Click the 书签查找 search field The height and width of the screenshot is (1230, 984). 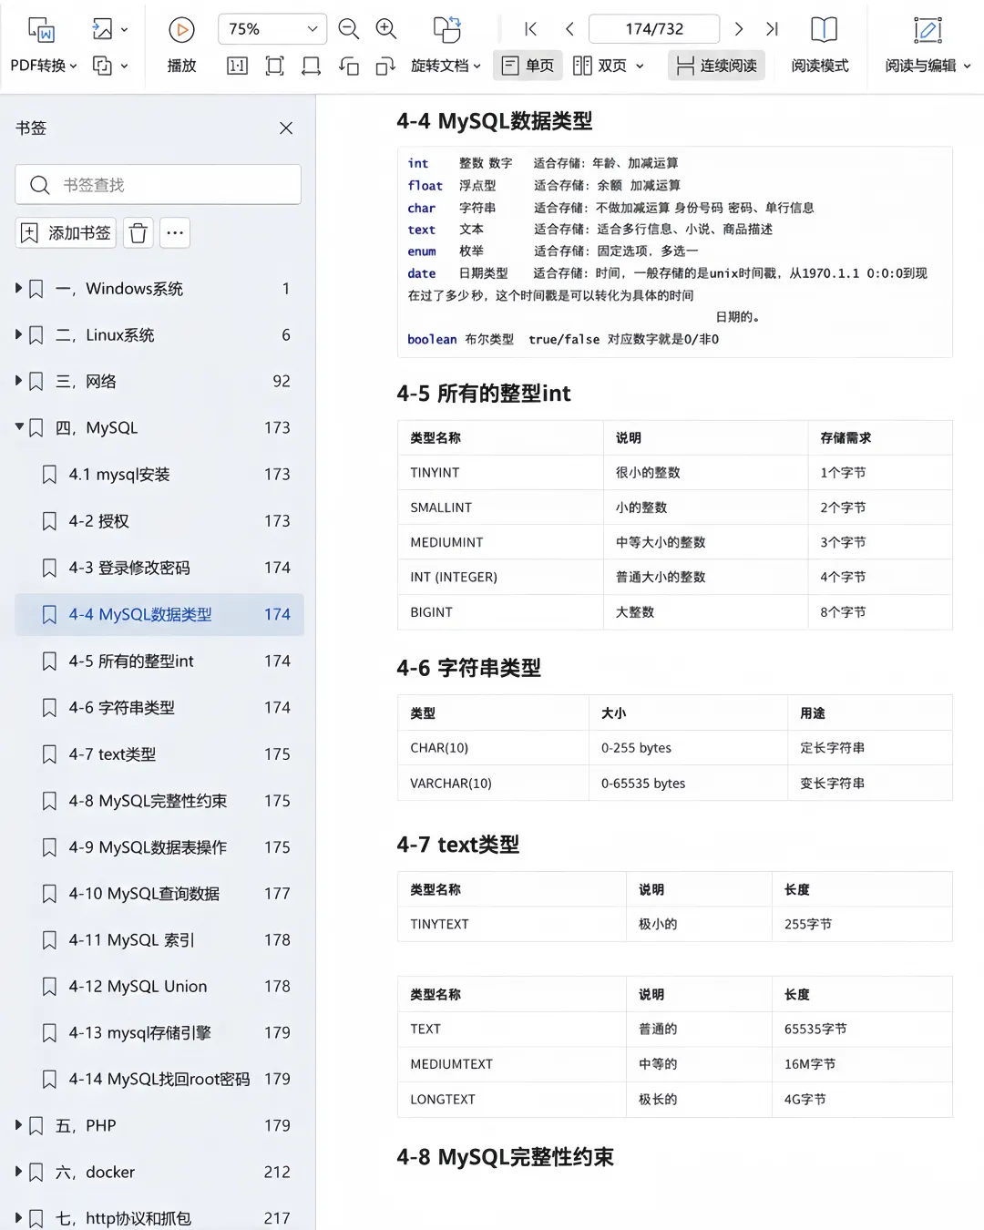click(158, 185)
